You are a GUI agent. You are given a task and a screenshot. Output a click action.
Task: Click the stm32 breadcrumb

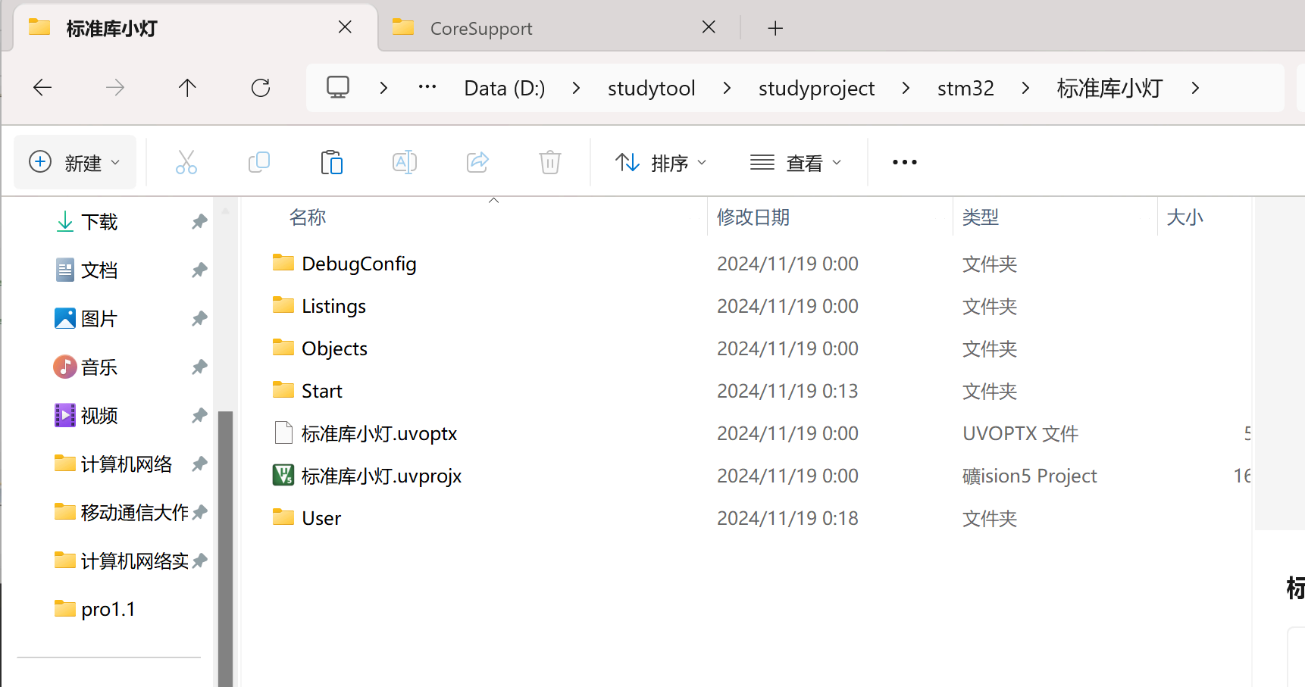click(x=965, y=88)
